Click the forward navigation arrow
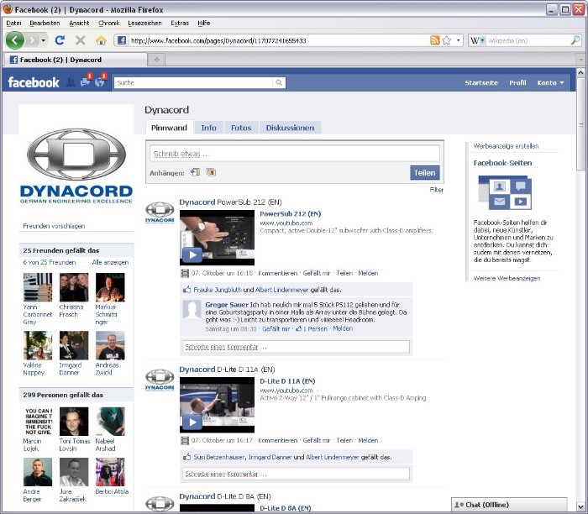This screenshot has height=514, width=588. tap(33, 40)
